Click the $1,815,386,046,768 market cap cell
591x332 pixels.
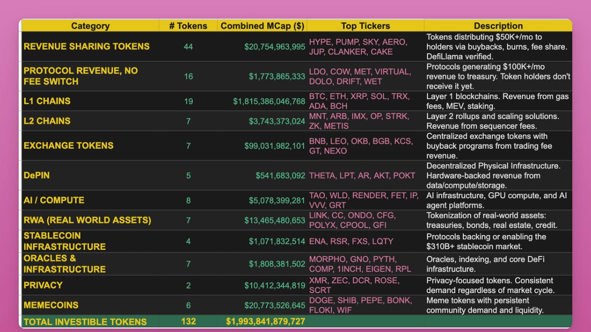pyautogui.click(x=262, y=101)
